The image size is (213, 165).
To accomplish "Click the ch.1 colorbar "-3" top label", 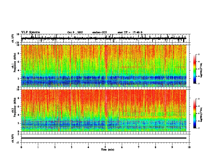I will click(198, 54).
